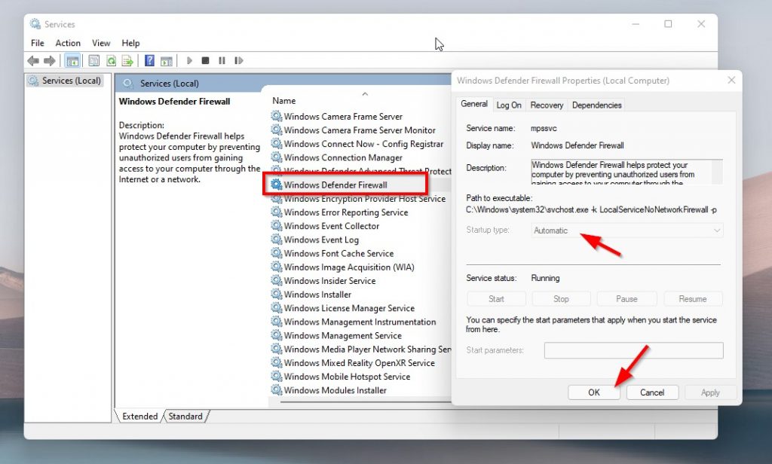772x464 pixels.
Task: Click gear icon of Windows Connection Manager
Action: click(x=277, y=157)
